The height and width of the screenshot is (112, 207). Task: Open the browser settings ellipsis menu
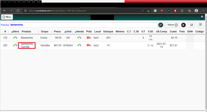203,11
